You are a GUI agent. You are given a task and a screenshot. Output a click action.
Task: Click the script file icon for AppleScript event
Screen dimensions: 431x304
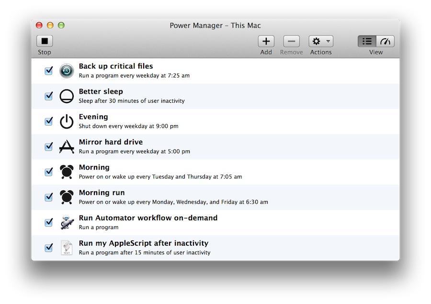click(x=67, y=248)
